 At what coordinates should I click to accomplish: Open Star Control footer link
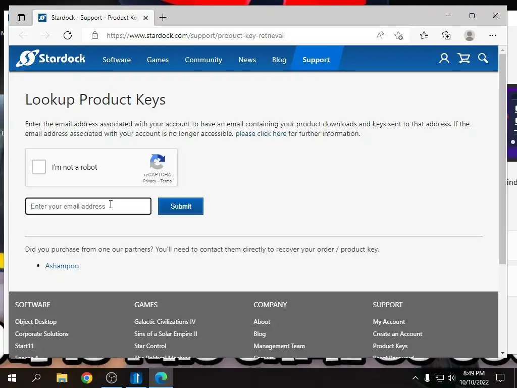[x=150, y=346]
